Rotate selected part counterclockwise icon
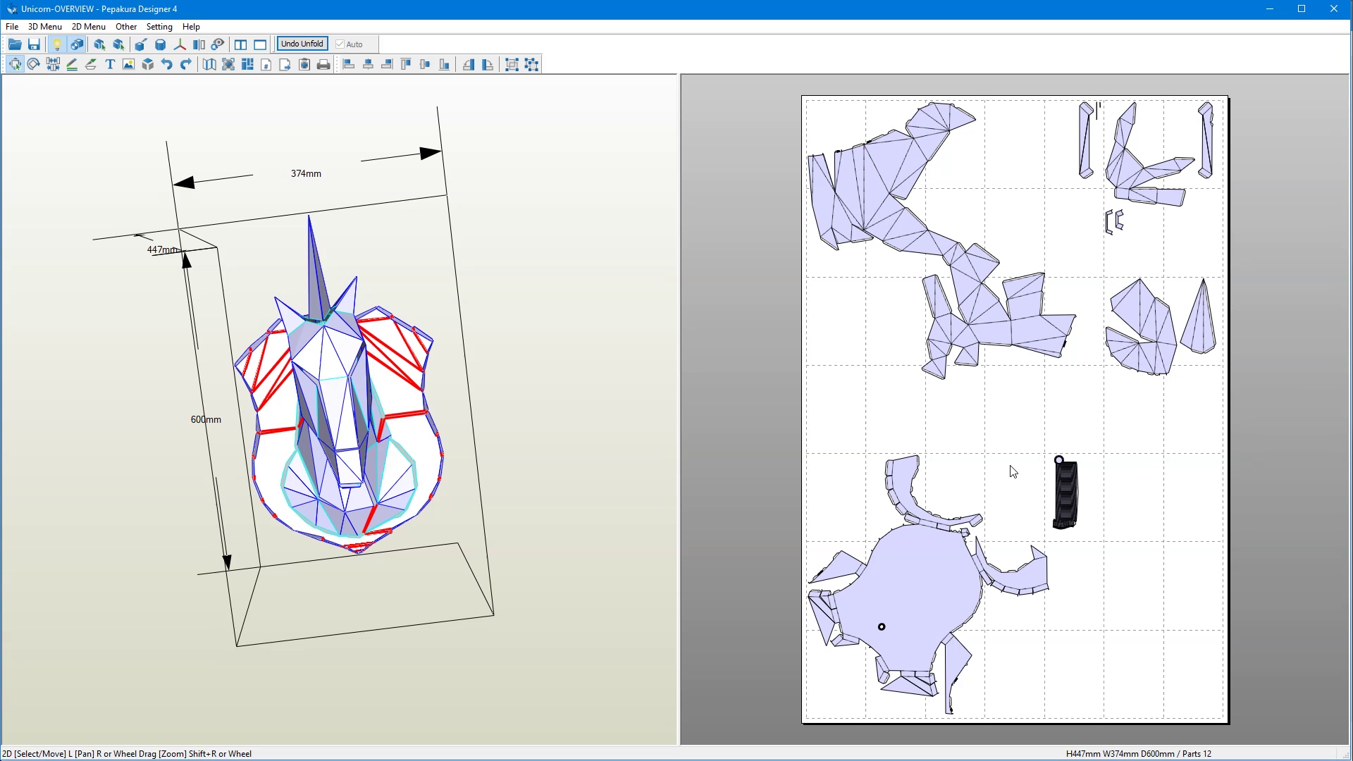 coord(469,64)
